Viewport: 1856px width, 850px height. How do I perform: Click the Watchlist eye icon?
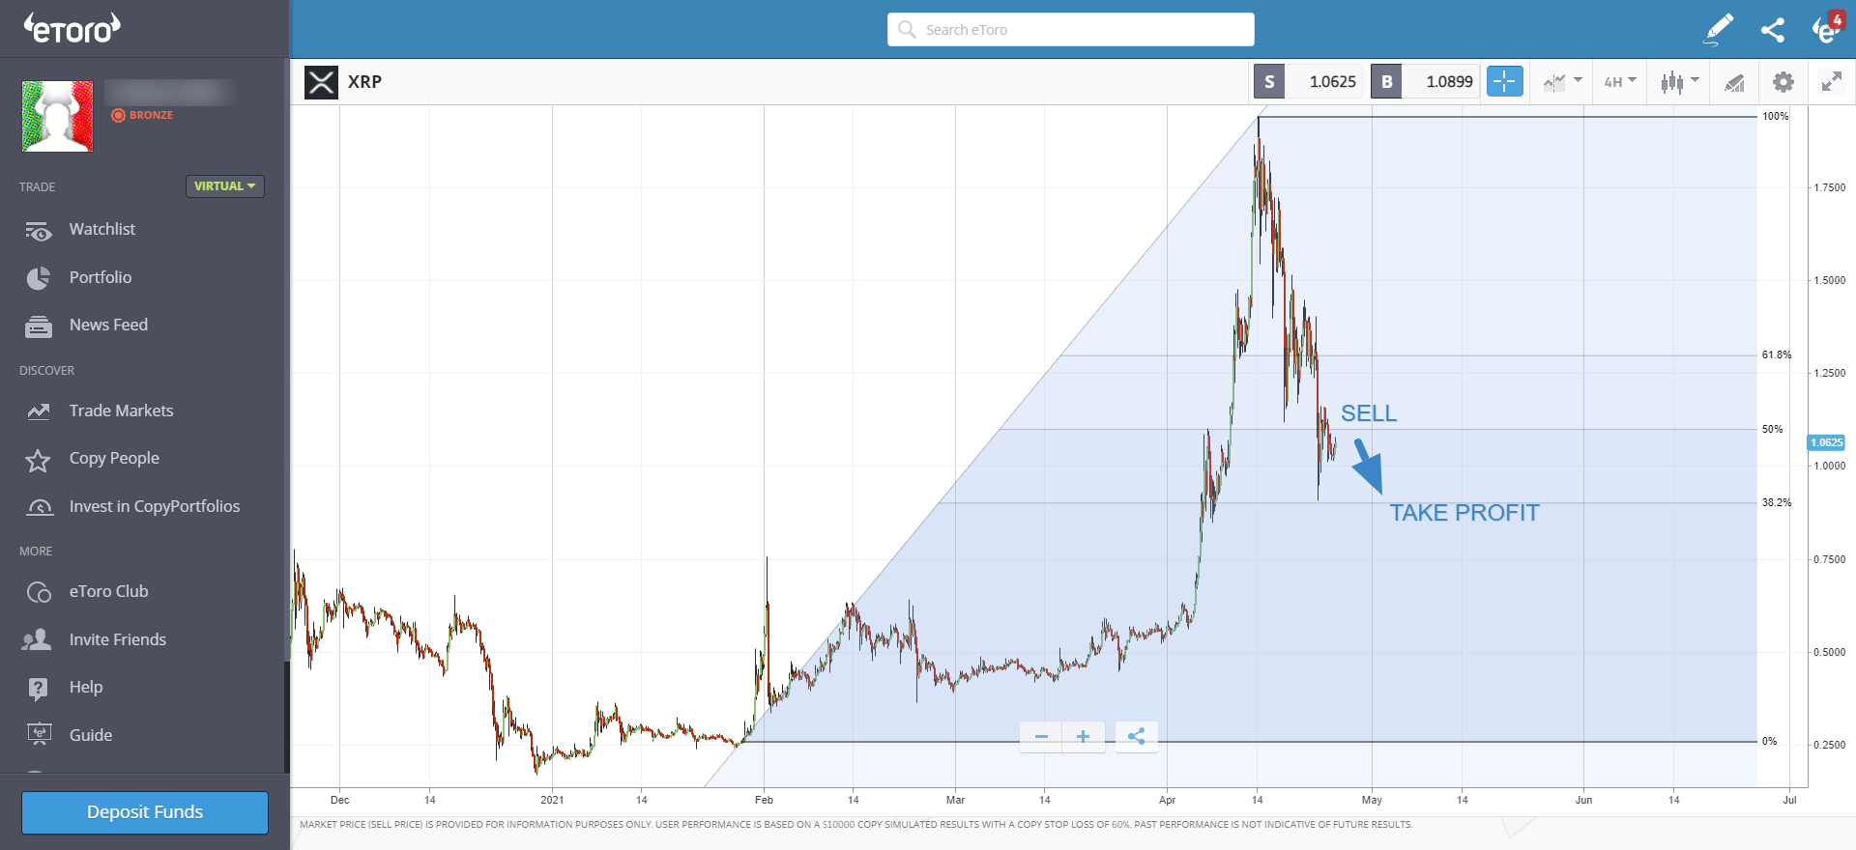39,231
